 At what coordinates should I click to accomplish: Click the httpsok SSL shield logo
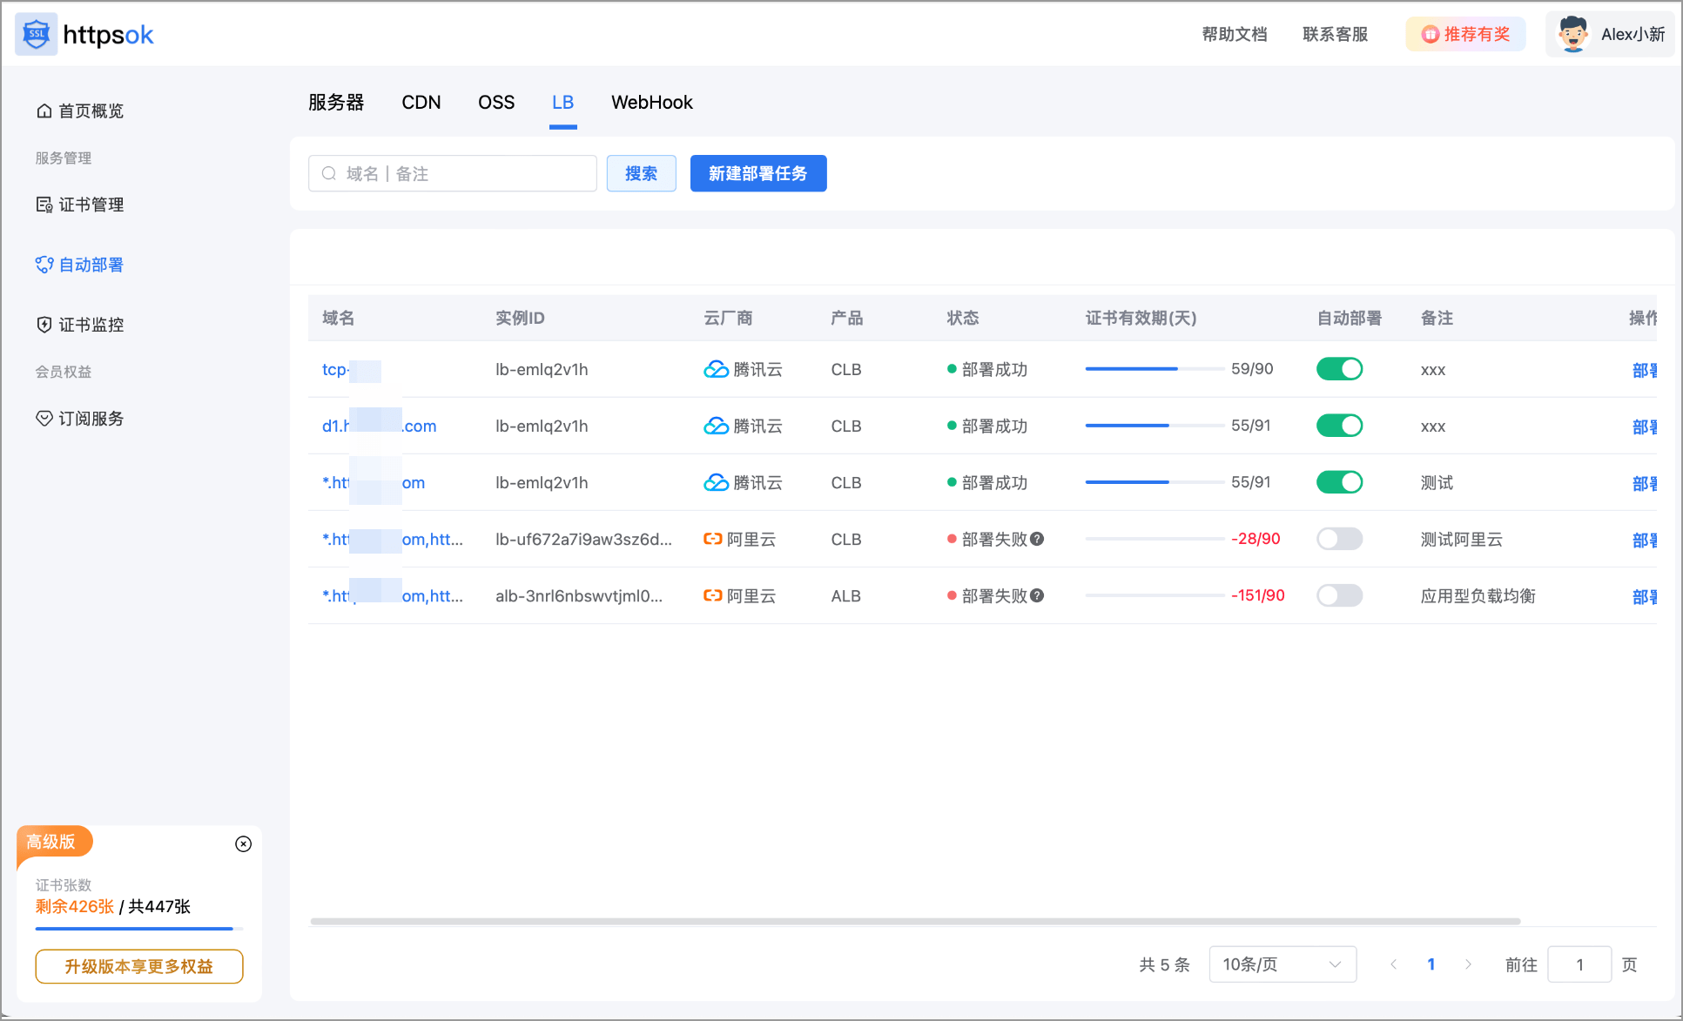[x=36, y=34]
